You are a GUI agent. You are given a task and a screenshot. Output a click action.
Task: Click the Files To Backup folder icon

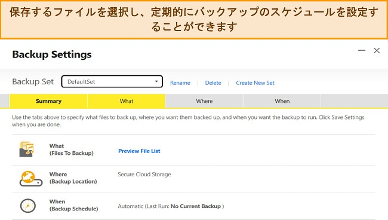(26, 149)
